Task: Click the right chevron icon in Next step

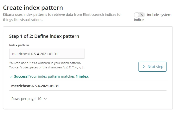Action: (144, 67)
